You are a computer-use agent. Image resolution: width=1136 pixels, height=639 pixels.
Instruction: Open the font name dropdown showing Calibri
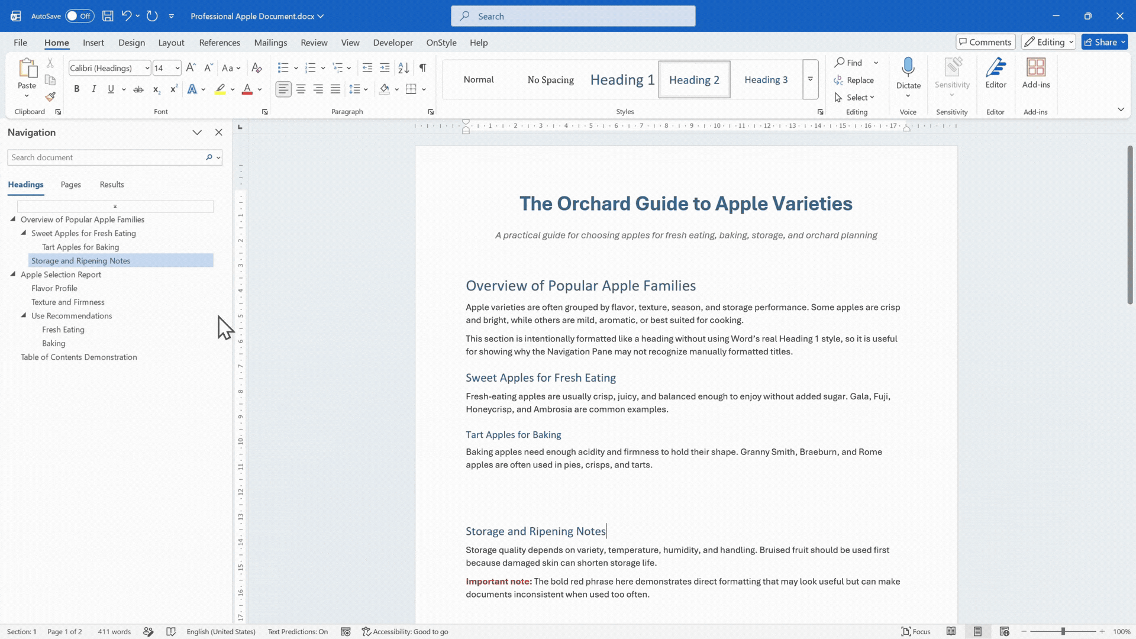click(109, 68)
